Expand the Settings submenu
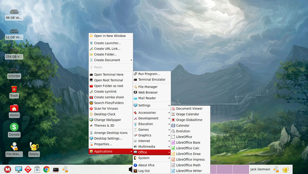 (x=152, y=106)
